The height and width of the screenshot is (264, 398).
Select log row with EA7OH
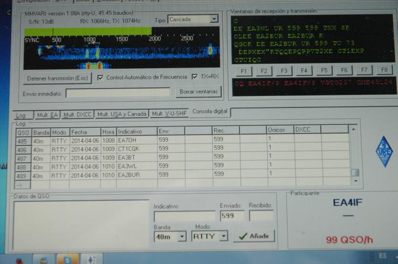182,140
